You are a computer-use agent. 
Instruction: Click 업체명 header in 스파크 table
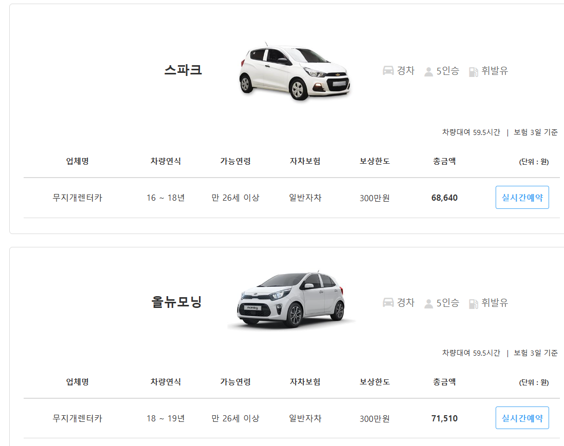(x=77, y=161)
